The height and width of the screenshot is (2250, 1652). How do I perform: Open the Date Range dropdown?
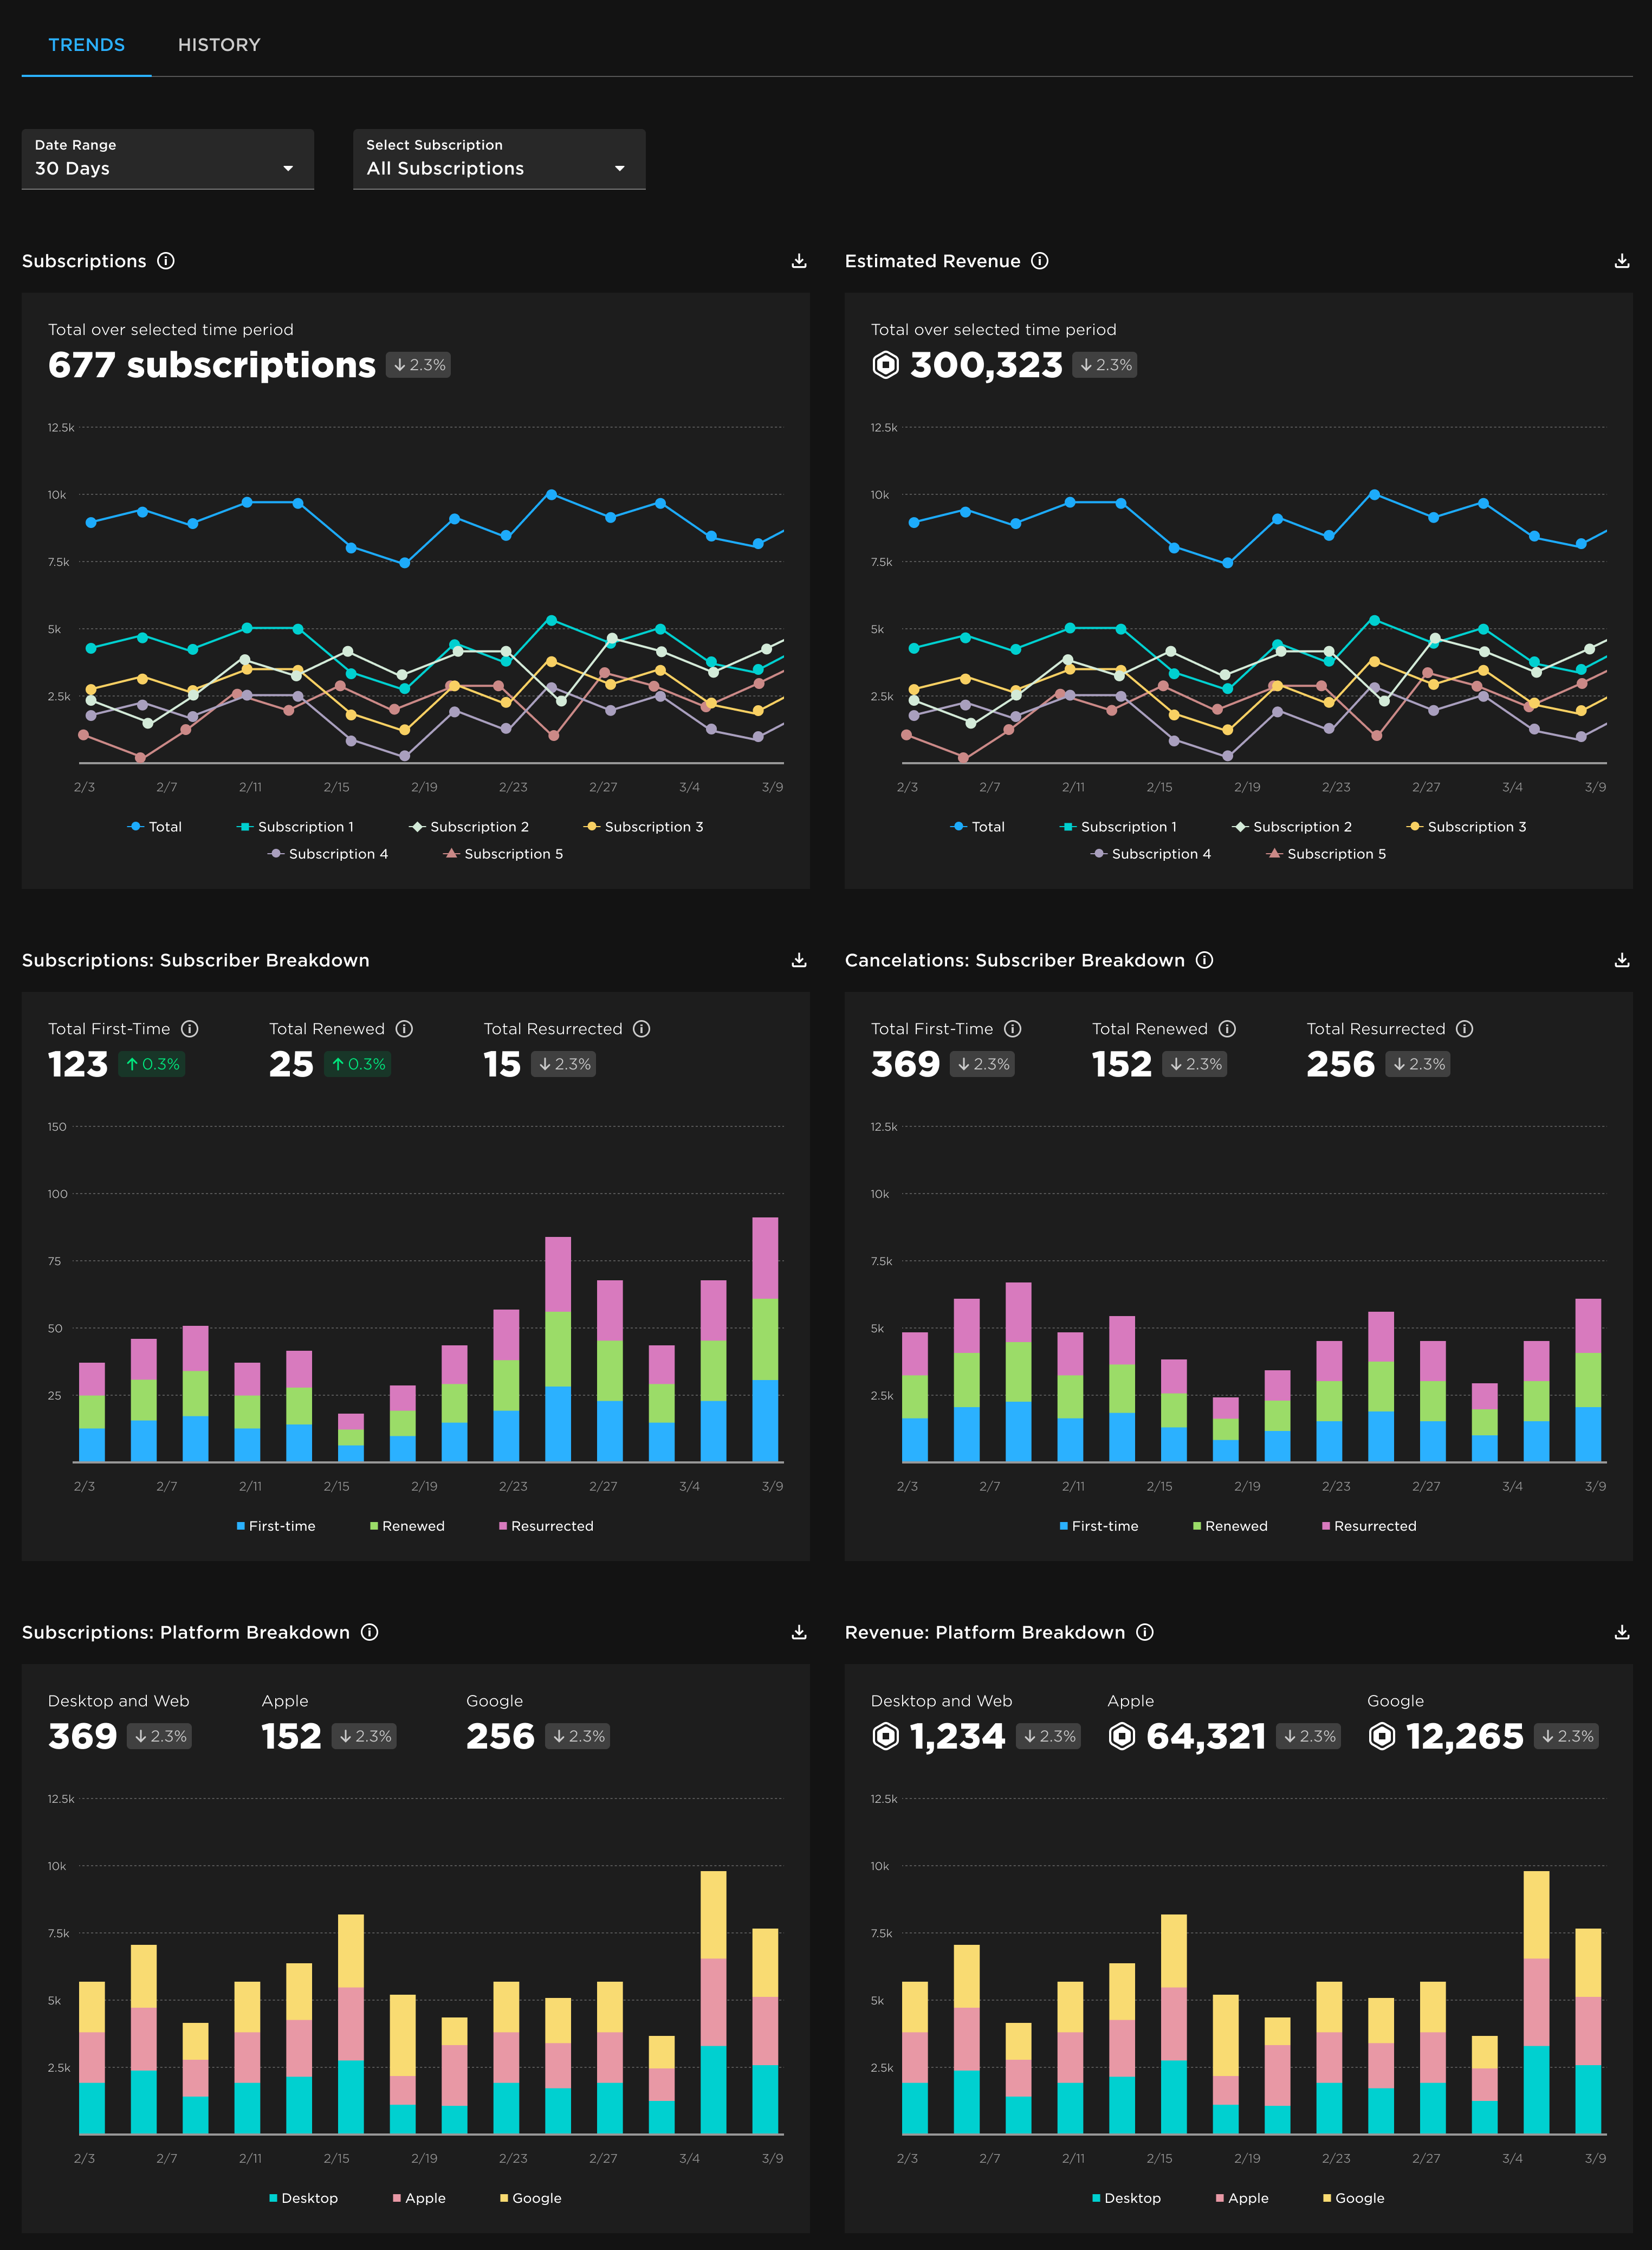tap(167, 159)
